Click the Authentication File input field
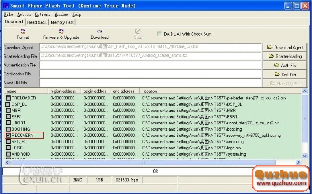 [150, 65]
